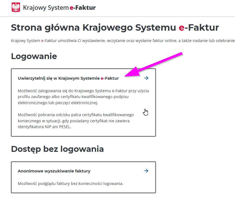Click the text Możliwość podglądu faktury bez logowania
Image resolution: width=235 pixels, height=212 pixels.
point(70,184)
